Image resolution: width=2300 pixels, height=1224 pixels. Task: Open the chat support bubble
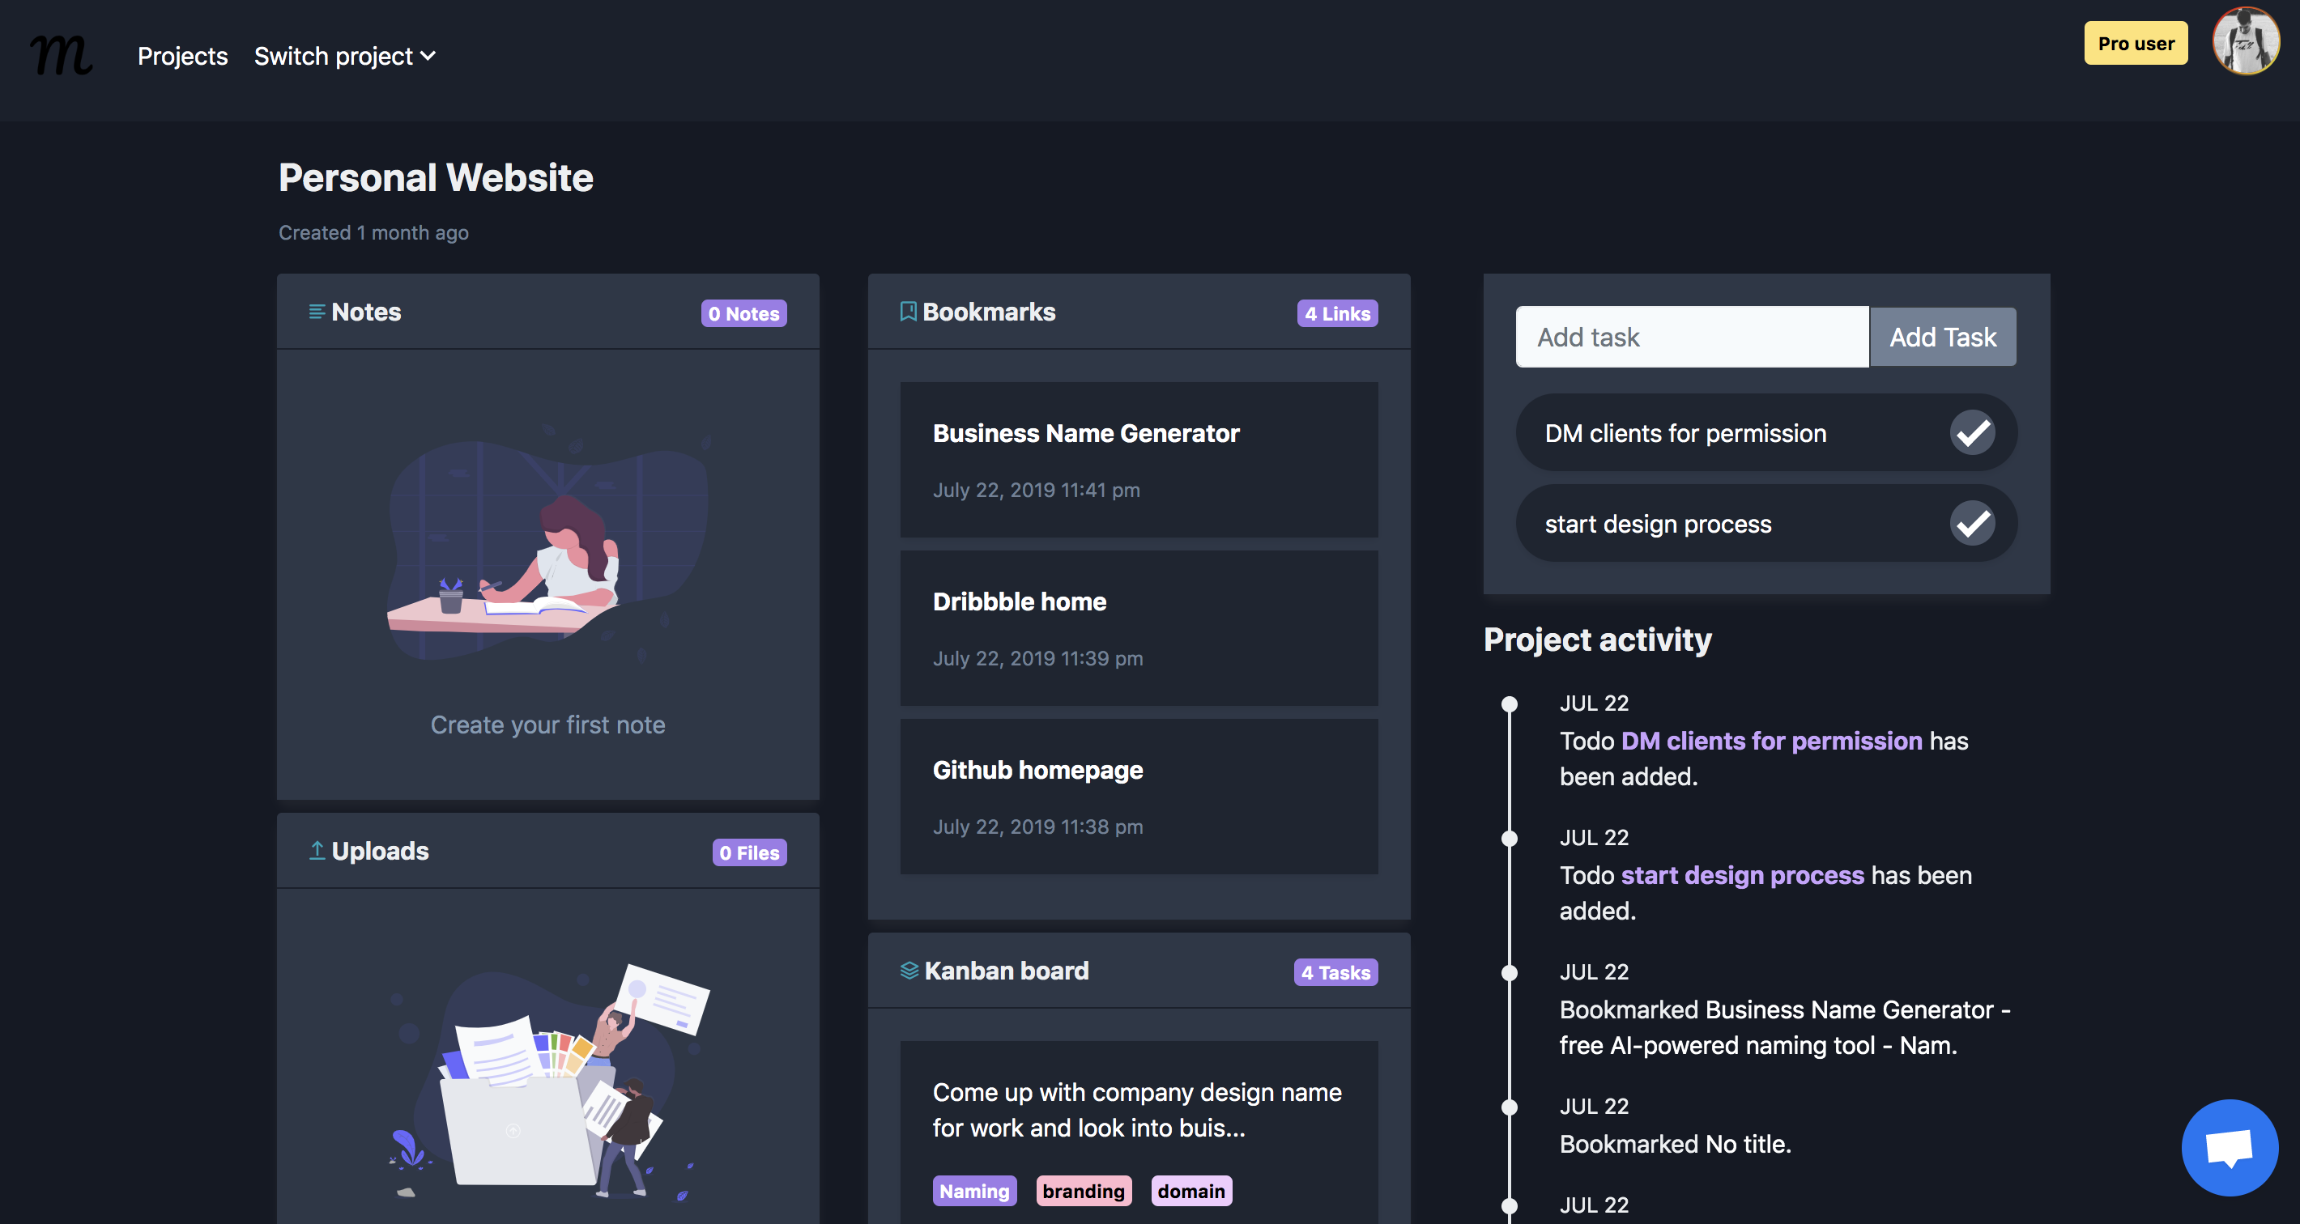click(2230, 1147)
